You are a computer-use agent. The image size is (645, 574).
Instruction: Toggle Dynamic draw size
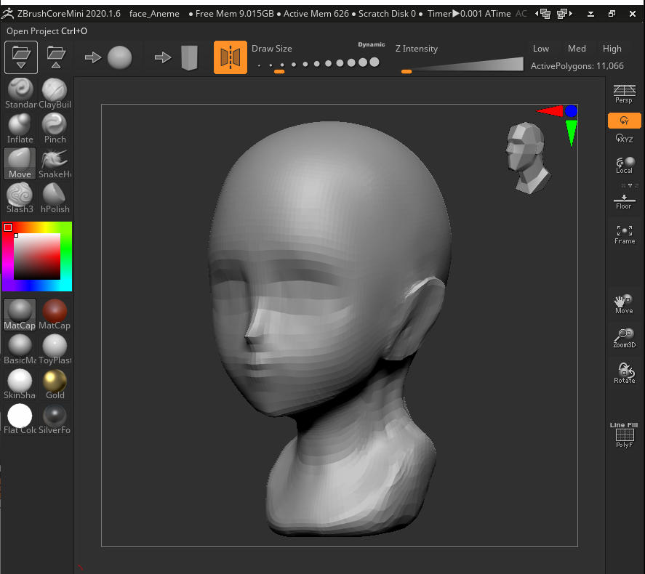tap(372, 44)
